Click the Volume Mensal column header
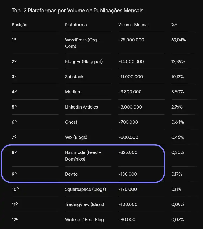Image resolution: width=203 pixels, height=229 pixels. point(133,25)
